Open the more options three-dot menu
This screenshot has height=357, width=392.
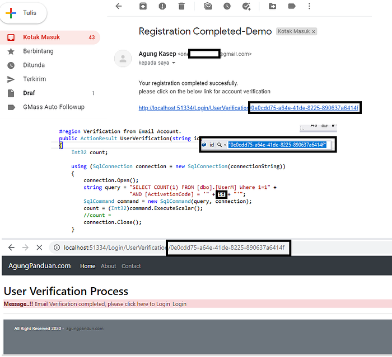(309, 6)
